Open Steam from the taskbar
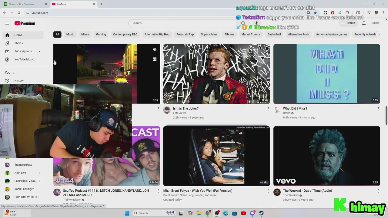Viewport: 388px width, 218px height. (261, 213)
